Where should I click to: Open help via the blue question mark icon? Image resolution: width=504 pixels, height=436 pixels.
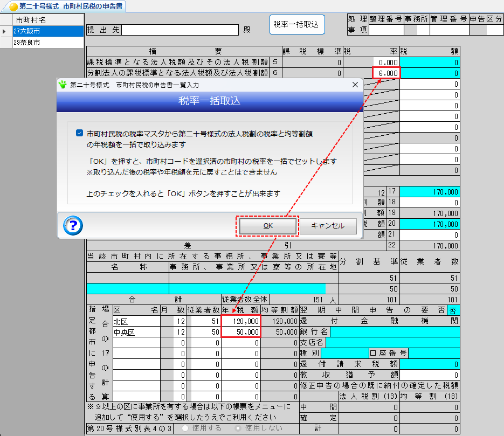[x=72, y=226]
